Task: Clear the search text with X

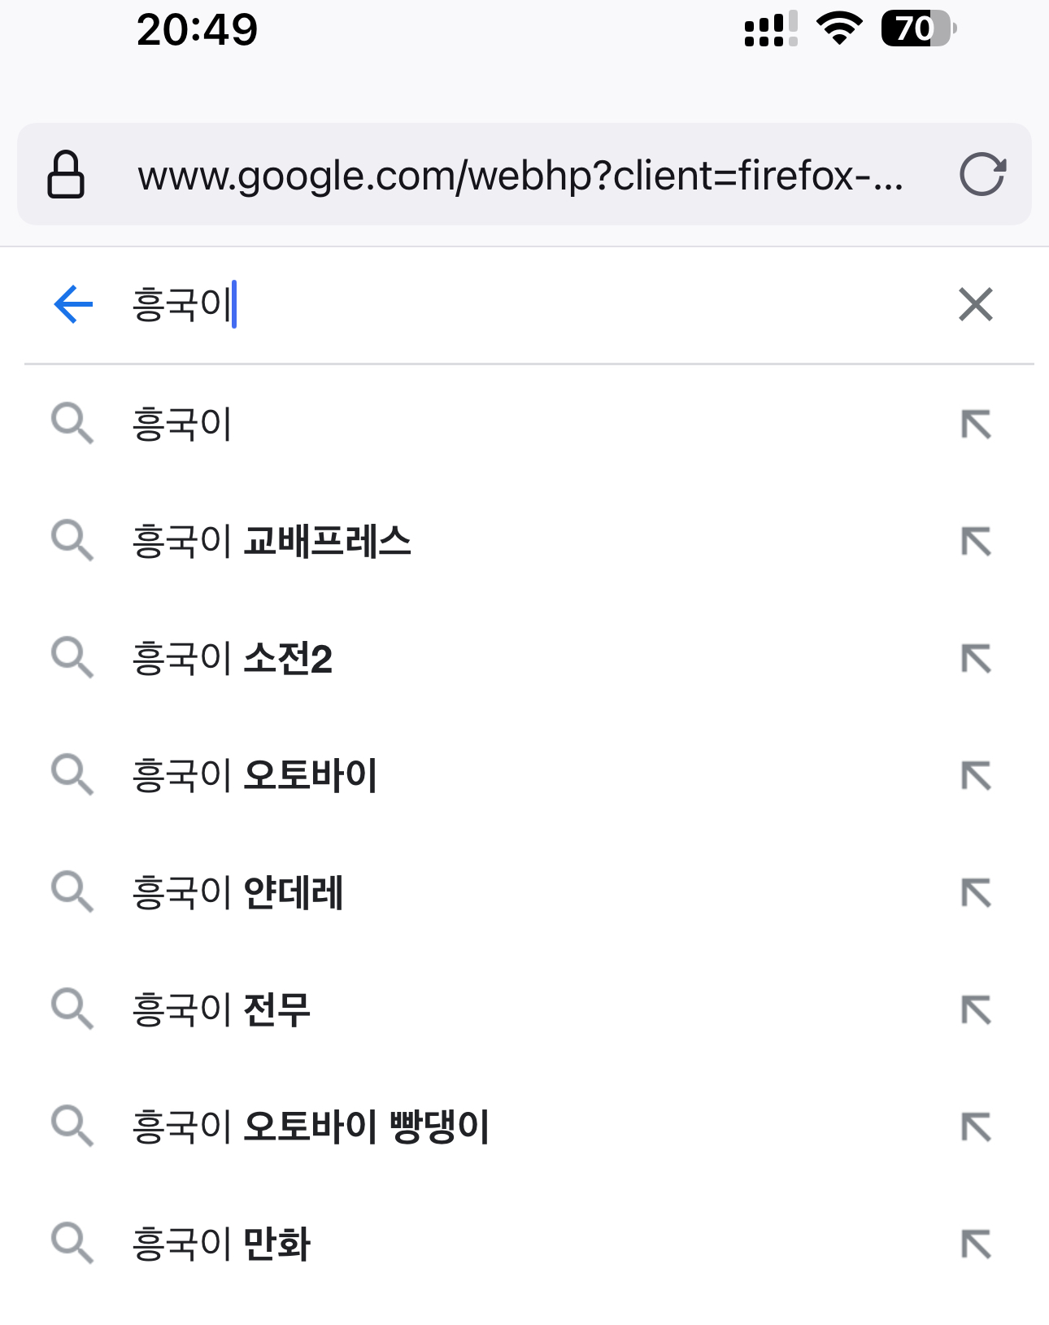Action: pos(975,304)
